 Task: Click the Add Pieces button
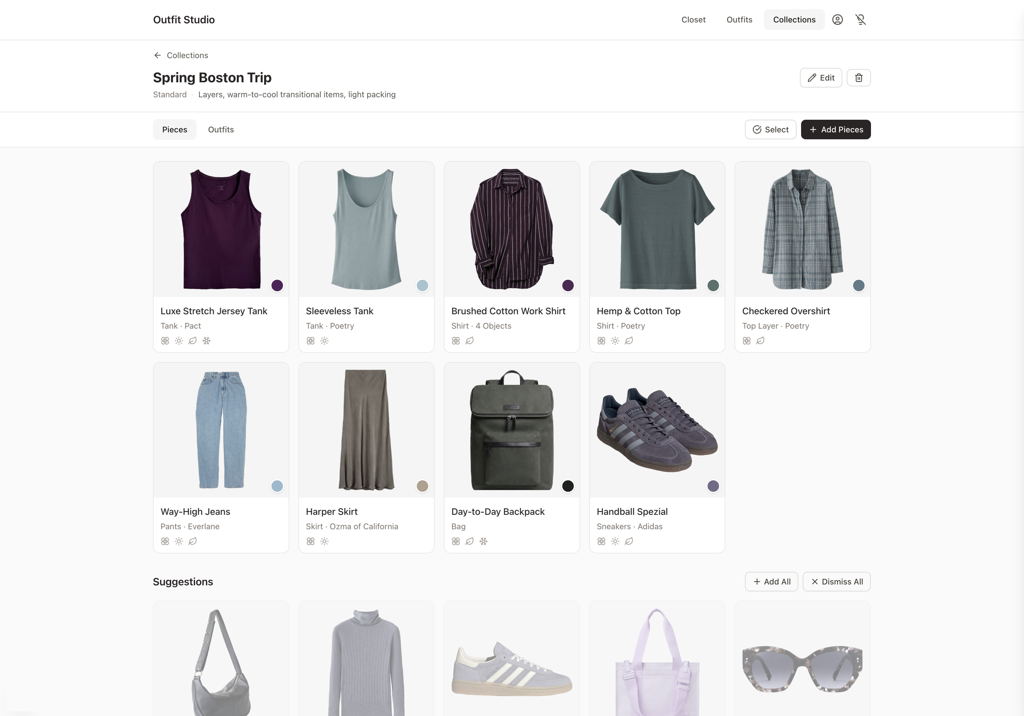(x=835, y=130)
